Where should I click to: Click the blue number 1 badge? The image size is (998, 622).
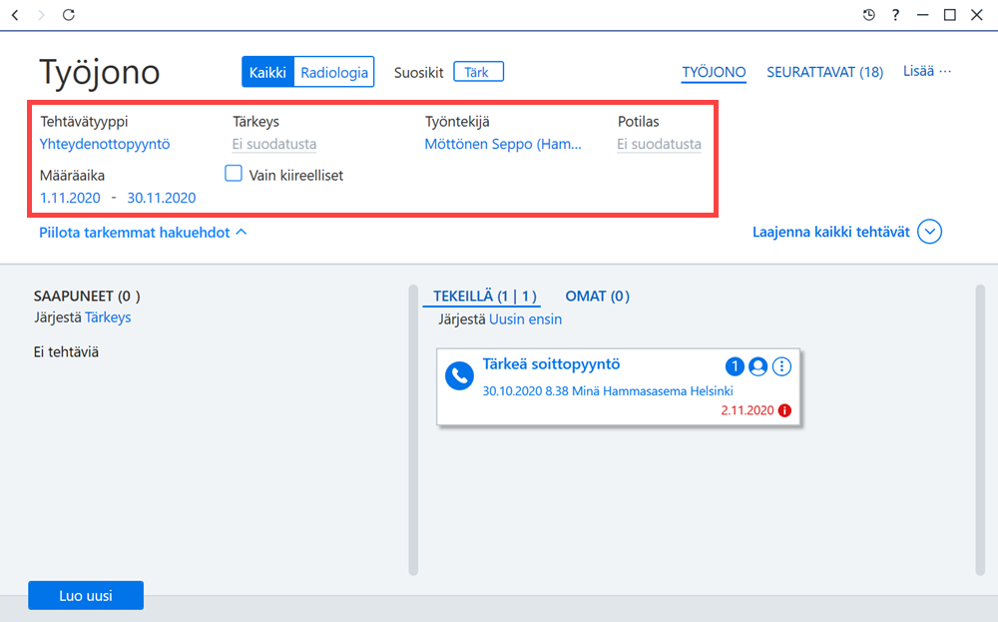(x=735, y=366)
